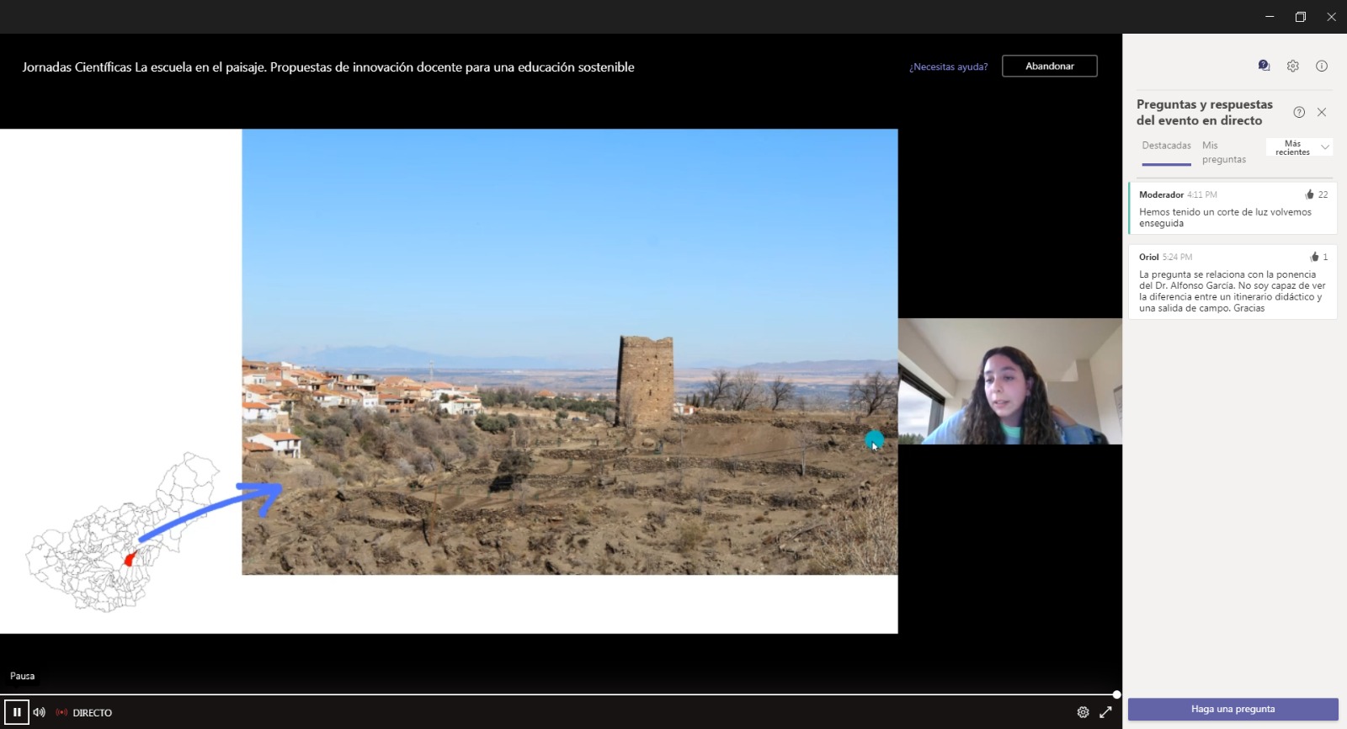Image resolution: width=1347 pixels, height=729 pixels.
Task: Click the shared slide tower photo
Action: [570, 352]
